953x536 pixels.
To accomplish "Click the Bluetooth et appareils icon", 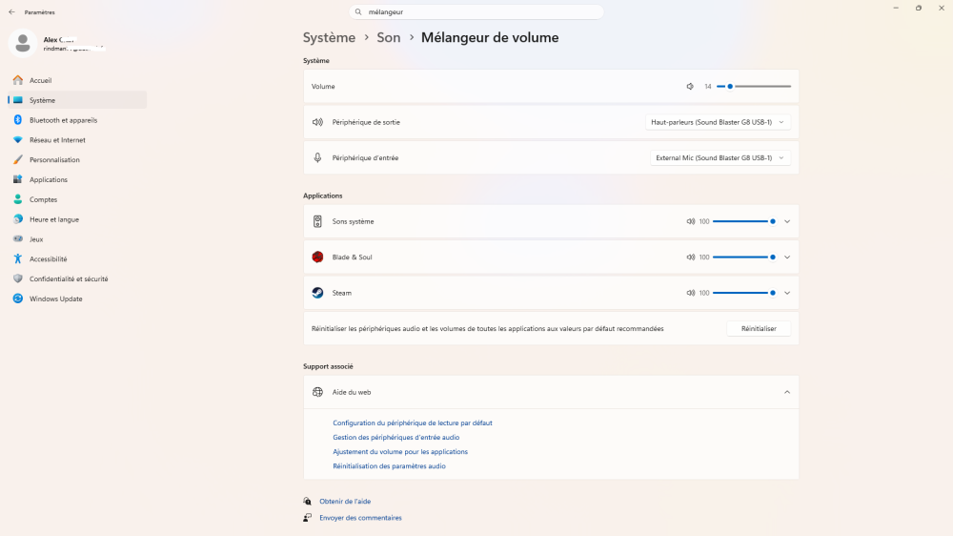I will [x=17, y=120].
